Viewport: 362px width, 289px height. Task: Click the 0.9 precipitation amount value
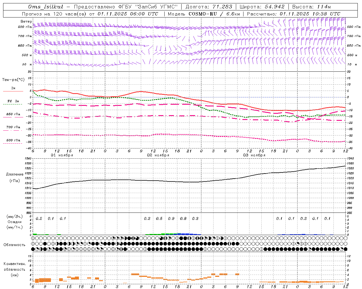coord(171,219)
